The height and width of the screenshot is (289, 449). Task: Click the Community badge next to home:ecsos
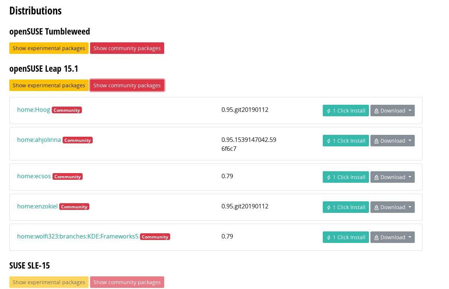[67, 176]
